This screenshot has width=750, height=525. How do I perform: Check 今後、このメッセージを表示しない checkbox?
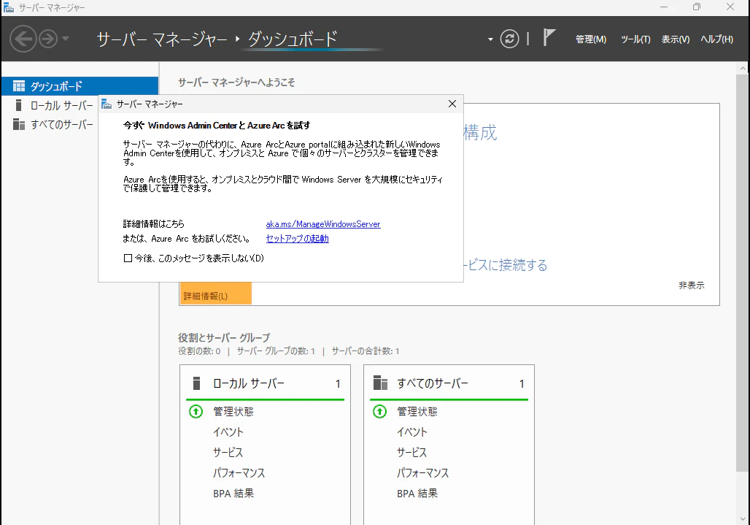(x=128, y=258)
